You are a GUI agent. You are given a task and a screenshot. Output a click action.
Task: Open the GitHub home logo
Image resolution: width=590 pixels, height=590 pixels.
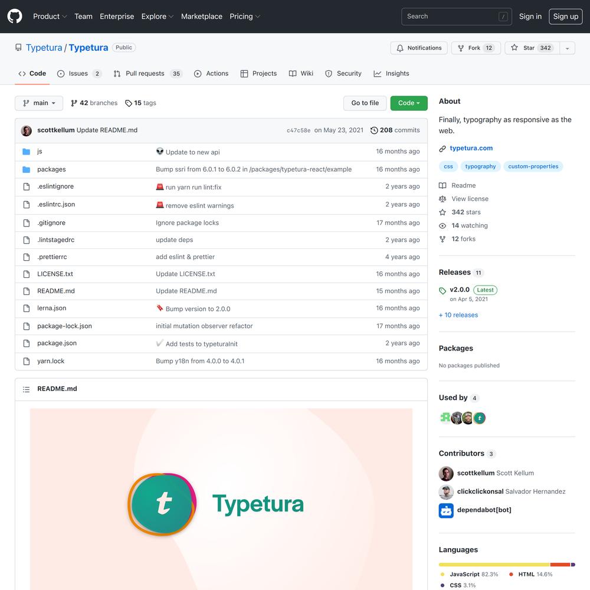point(15,16)
